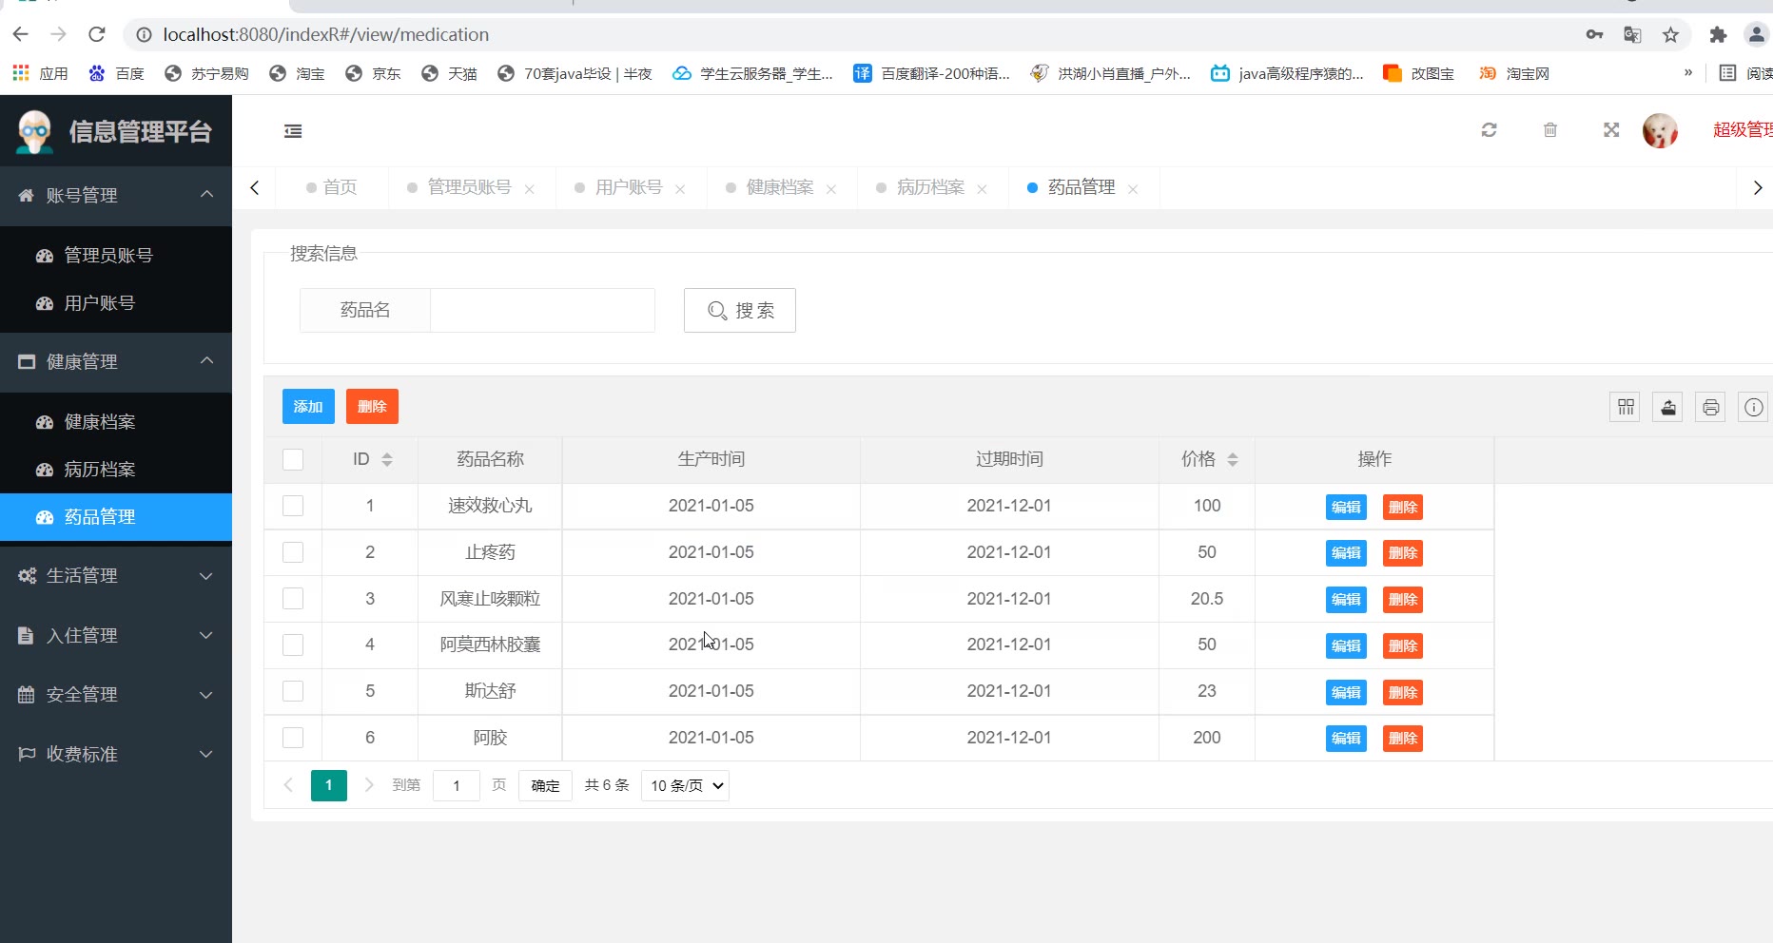Image resolution: width=1773 pixels, height=943 pixels.
Task: Click the sidebar collapse hamburger icon
Action: 293,131
